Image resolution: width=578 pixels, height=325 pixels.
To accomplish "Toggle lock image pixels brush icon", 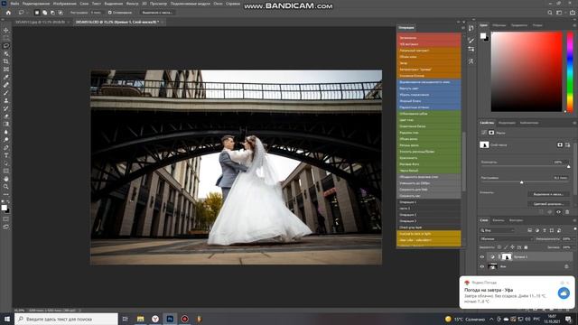I will 506,247.
